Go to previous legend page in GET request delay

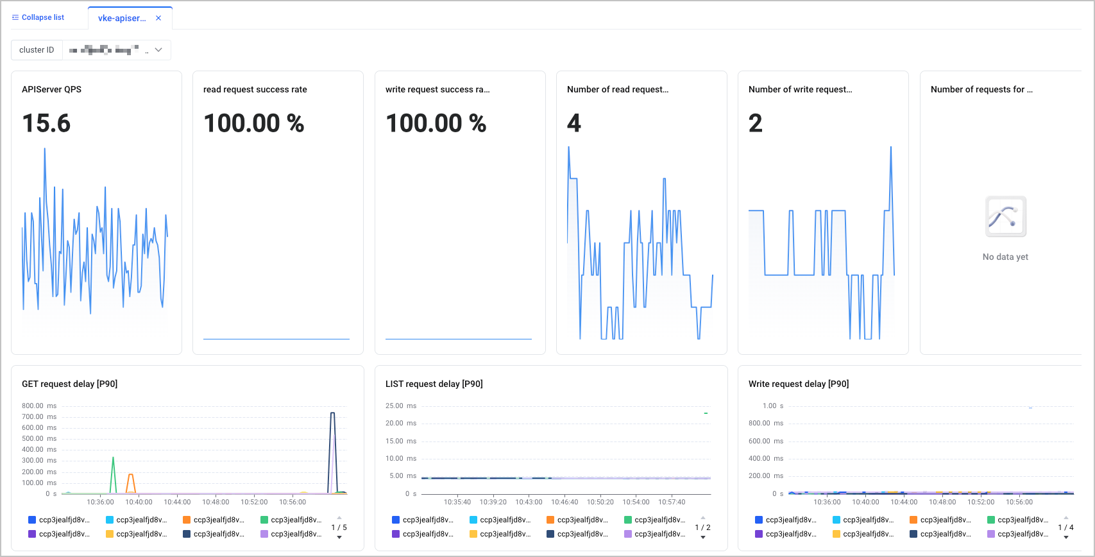click(339, 517)
